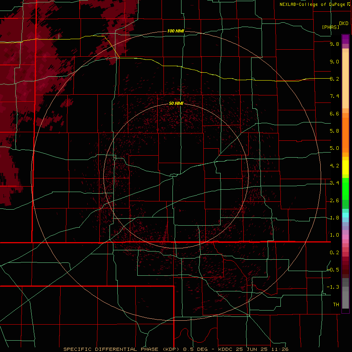Click the 3.4 legend value
Viewport: 352px width, 352px height.
(334, 183)
